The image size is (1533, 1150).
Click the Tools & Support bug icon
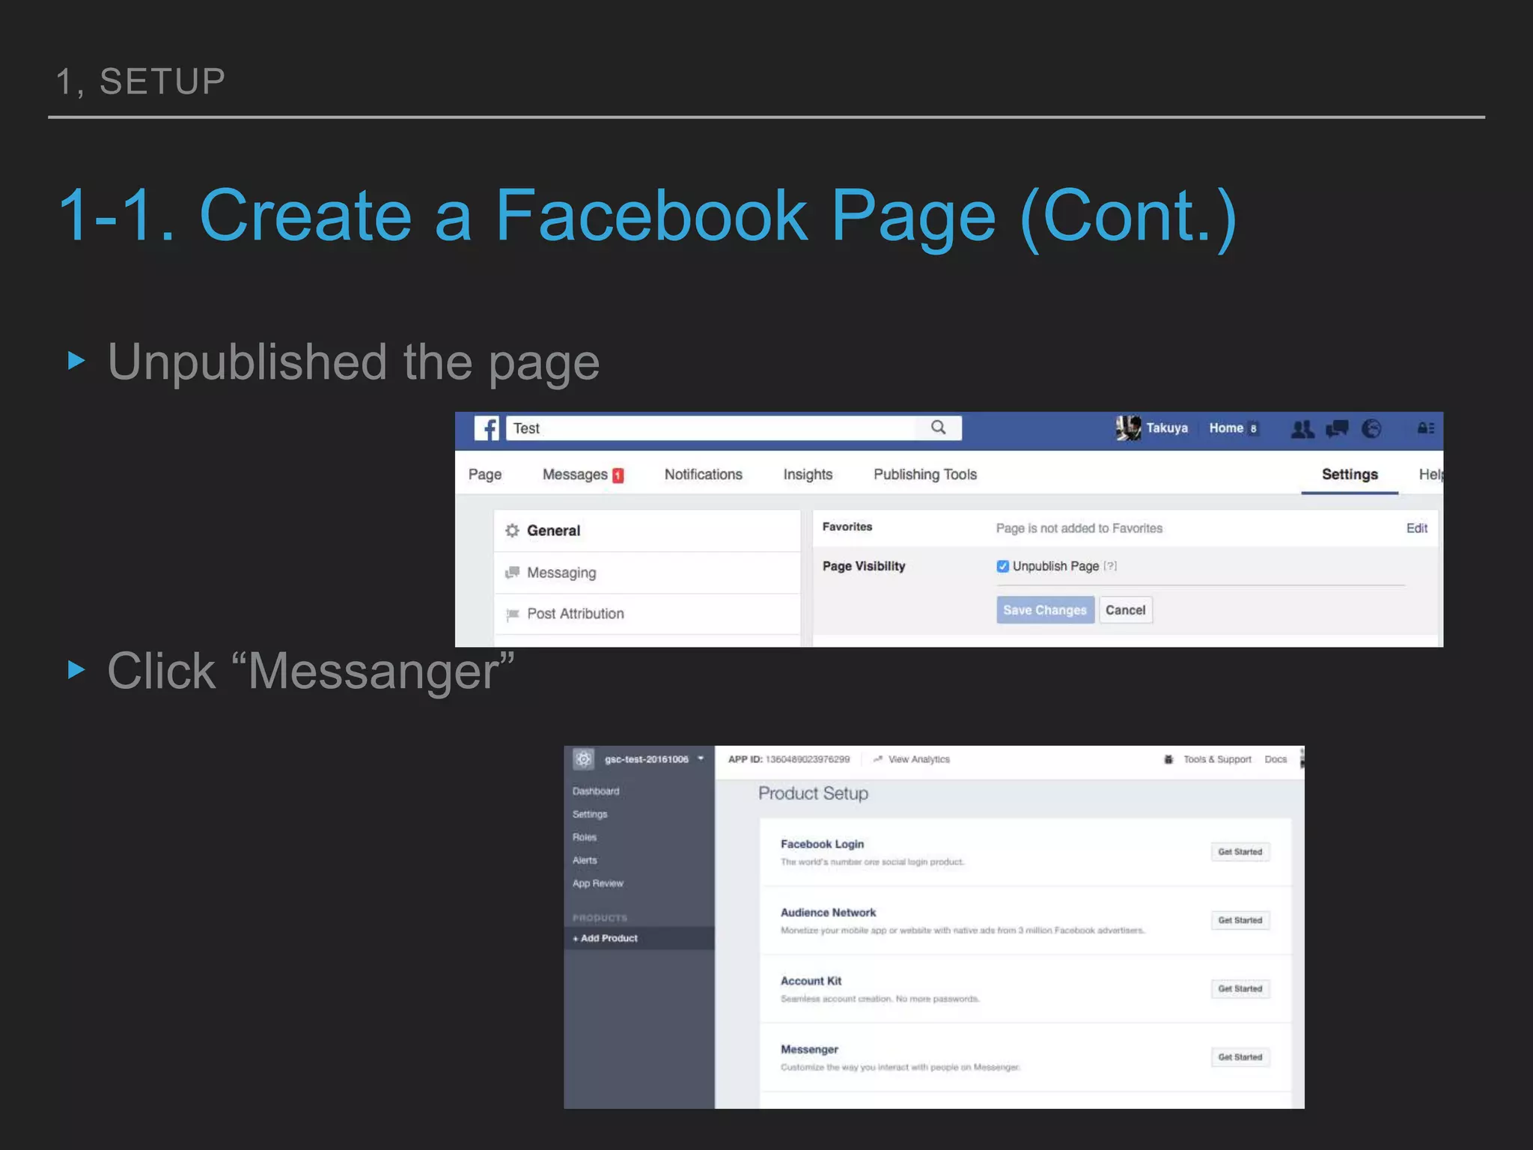point(1168,759)
